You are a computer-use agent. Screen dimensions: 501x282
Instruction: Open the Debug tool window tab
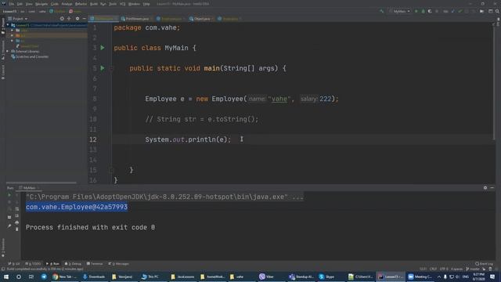pyautogui.click(x=73, y=264)
